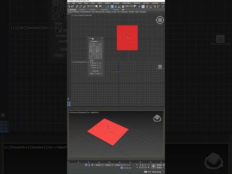Switch to the Freeform ribbon tab
The image size is (232, 174).
point(82,10)
